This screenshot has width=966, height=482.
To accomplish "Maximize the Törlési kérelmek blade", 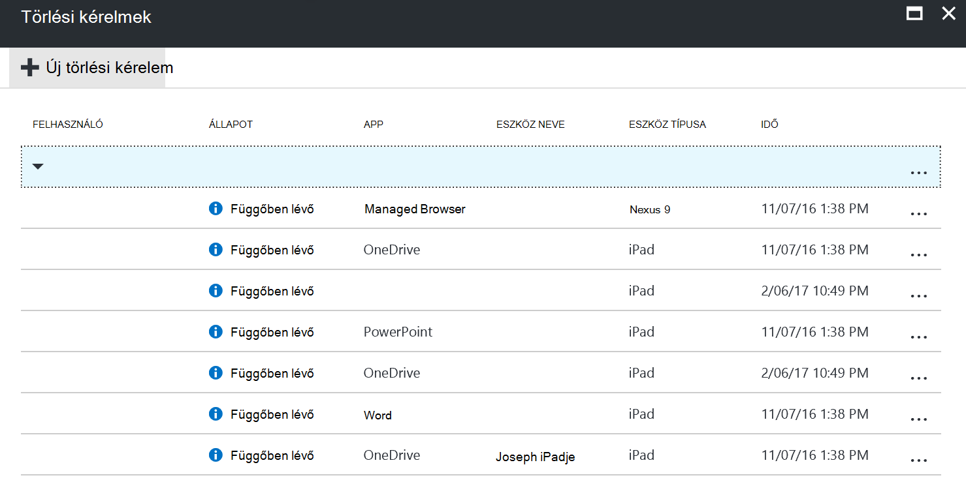I will pos(914,14).
